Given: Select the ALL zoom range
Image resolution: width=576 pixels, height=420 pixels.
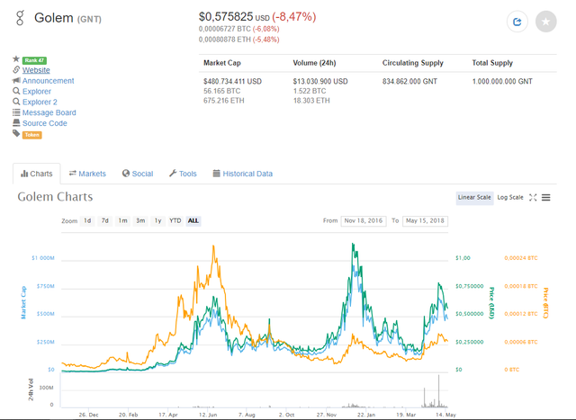Looking at the screenshot, I should [193, 220].
